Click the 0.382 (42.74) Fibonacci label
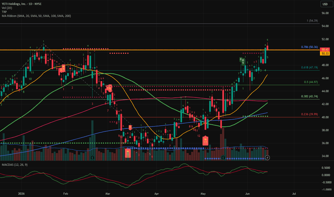The width and height of the screenshot is (334, 197). click(309, 96)
